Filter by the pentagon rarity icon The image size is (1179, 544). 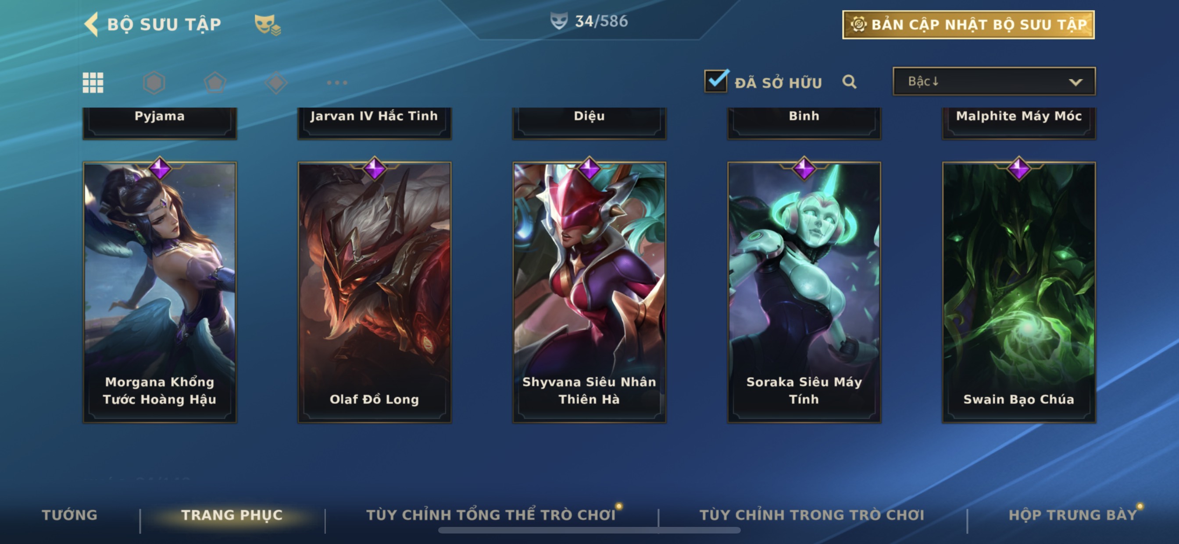(214, 83)
